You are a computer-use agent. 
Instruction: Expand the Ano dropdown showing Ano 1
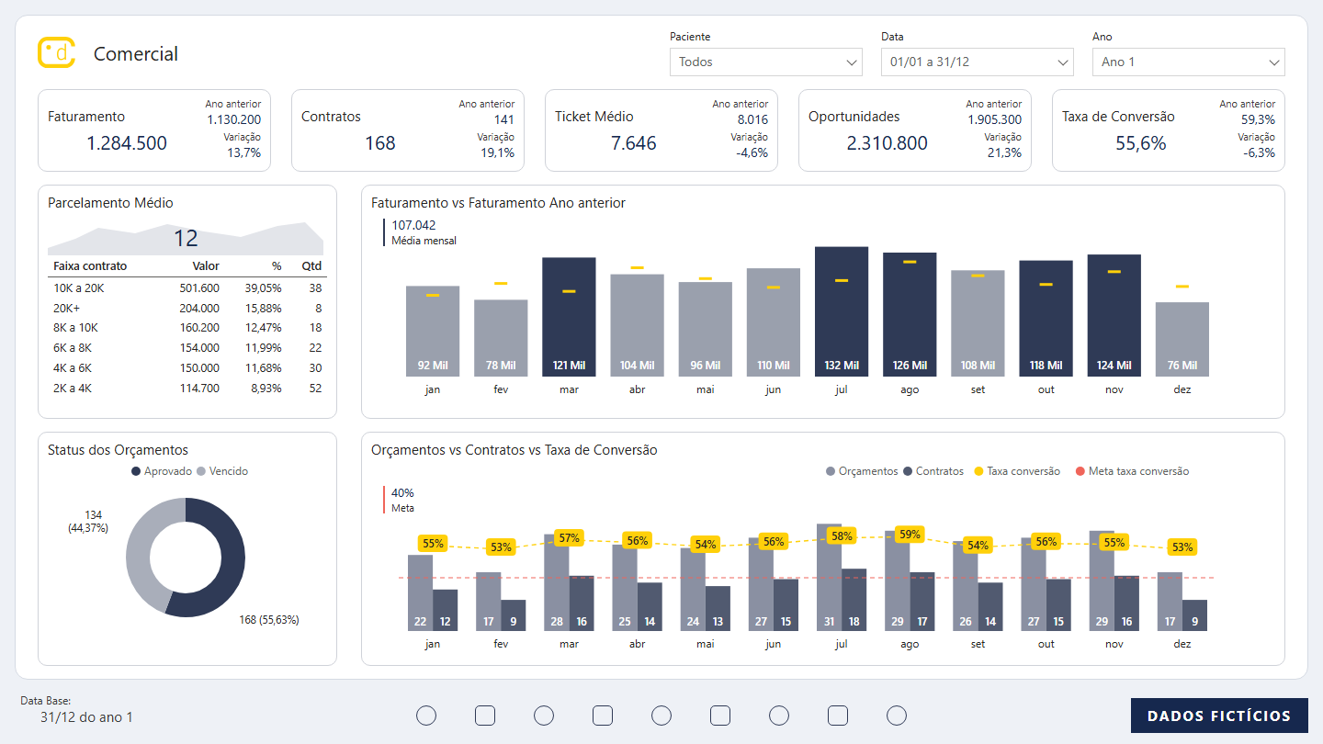tap(1189, 62)
